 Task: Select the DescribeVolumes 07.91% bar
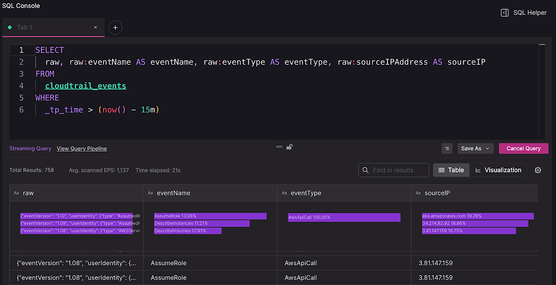click(x=188, y=231)
